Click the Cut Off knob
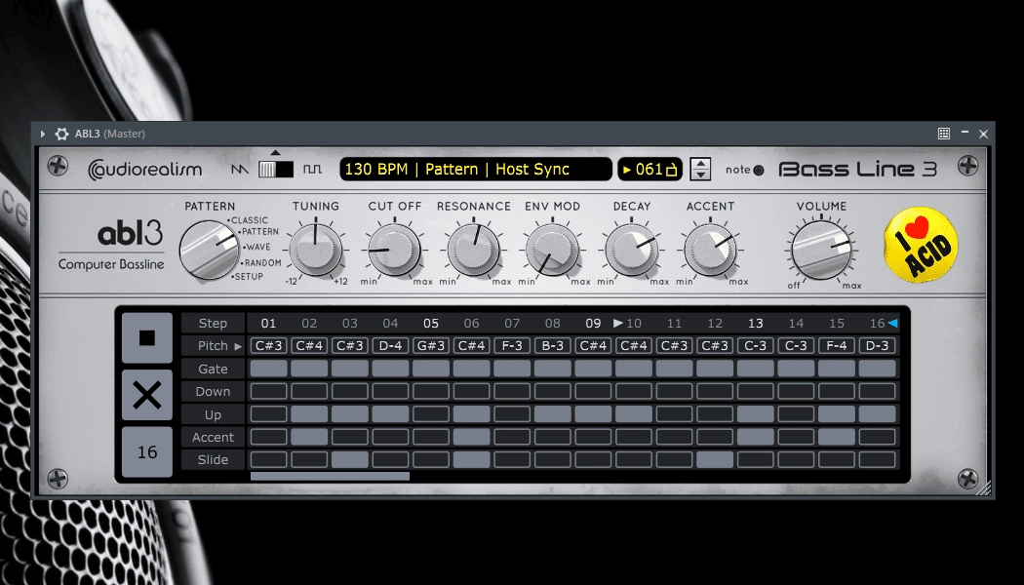The height and width of the screenshot is (585, 1024). [394, 250]
